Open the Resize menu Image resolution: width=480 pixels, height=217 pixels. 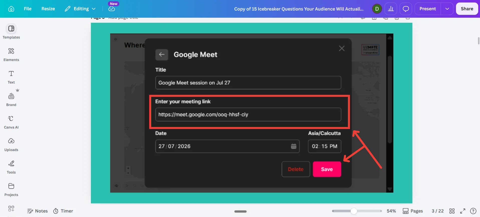coord(48,9)
